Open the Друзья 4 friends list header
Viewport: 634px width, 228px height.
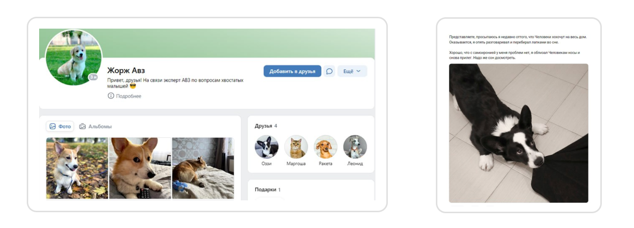266,126
